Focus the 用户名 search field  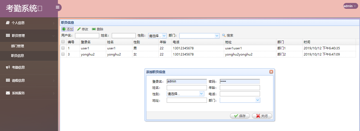(x=87, y=35)
